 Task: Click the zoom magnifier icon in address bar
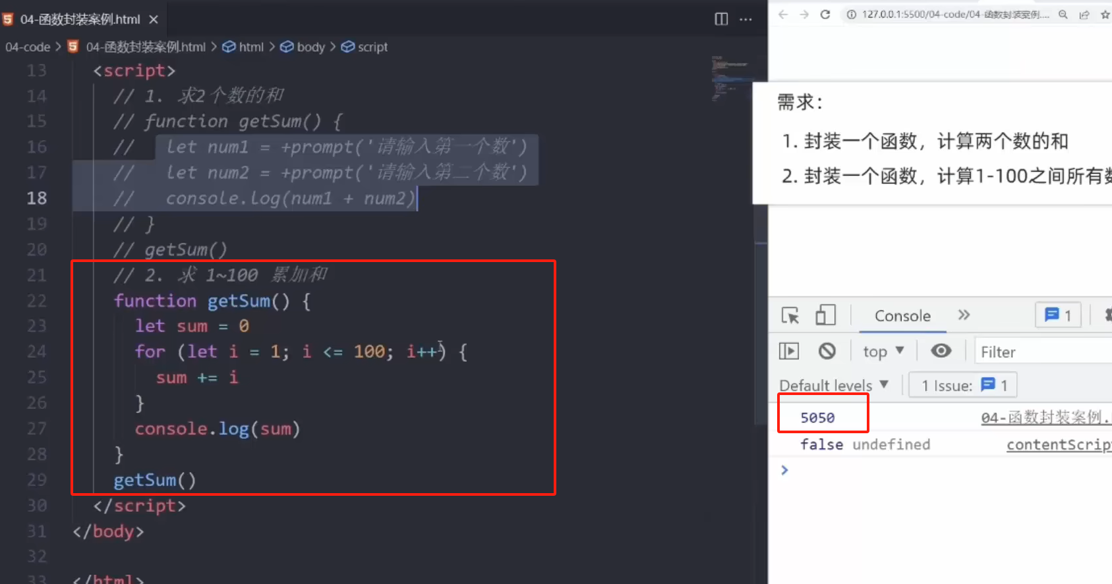coord(1063,14)
